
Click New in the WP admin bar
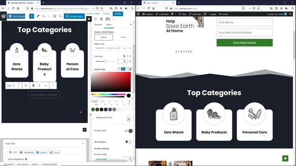(x=183, y=14)
